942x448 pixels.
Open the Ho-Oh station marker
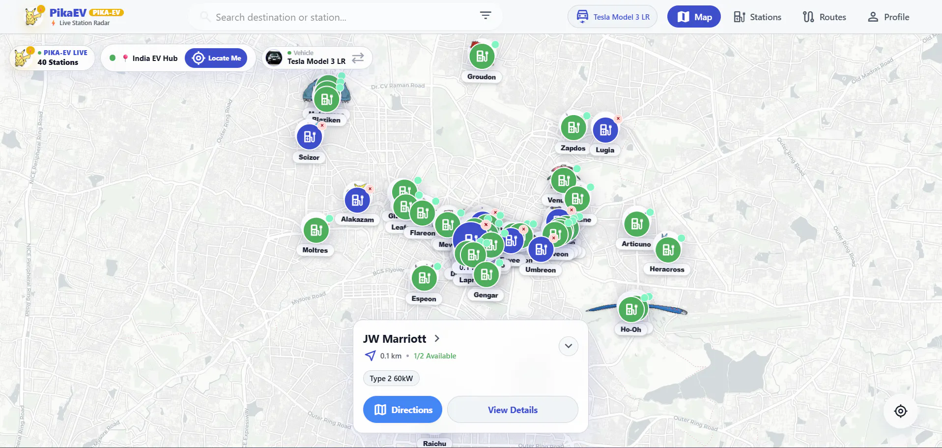point(631,309)
